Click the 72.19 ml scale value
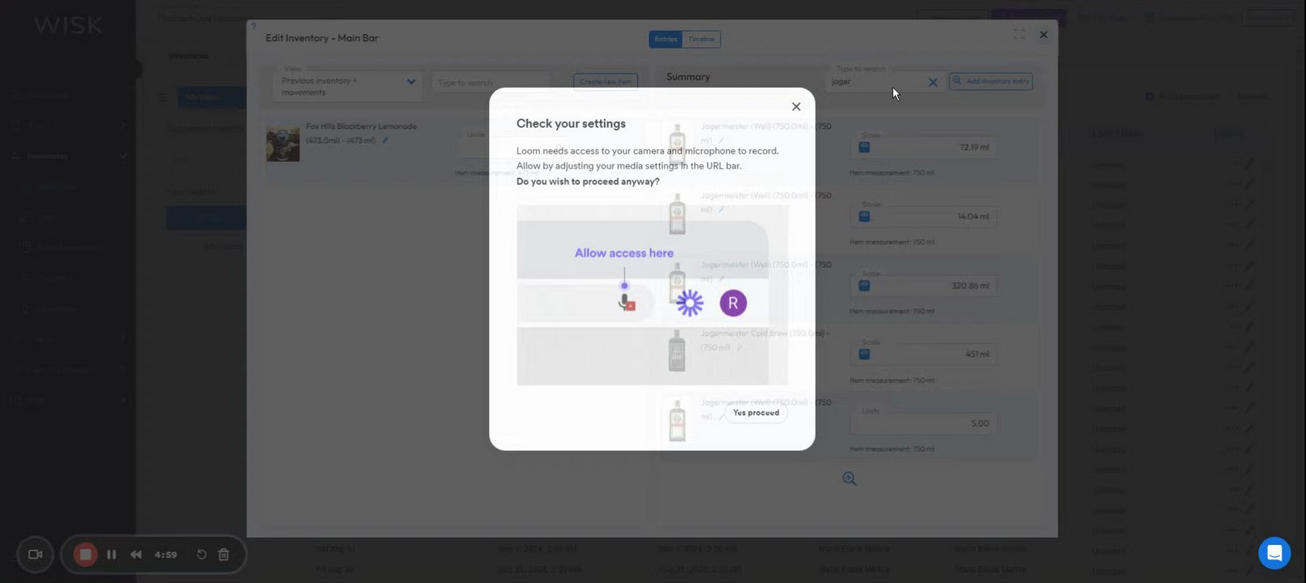The height and width of the screenshot is (583, 1306). pos(974,147)
